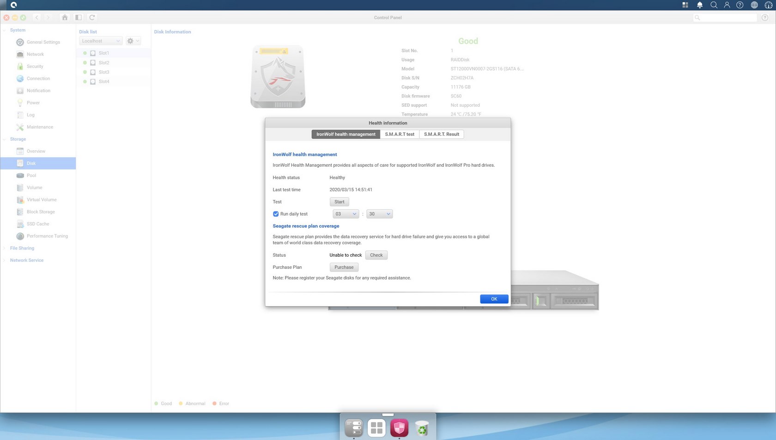The width and height of the screenshot is (776, 440).
Task: Open the Notification icon in sidebar
Action: (x=20, y=90)
